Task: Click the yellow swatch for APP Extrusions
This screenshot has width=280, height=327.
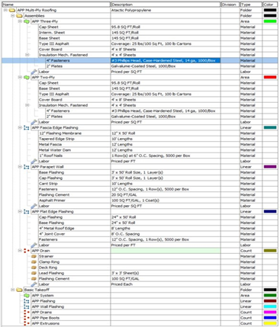Action: tap(270, 323)
